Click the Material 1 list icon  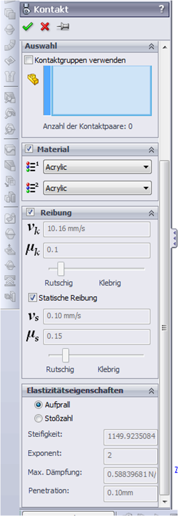(32, 167)
